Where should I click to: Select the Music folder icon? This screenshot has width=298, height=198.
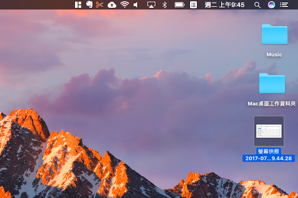tap(275, 34)
